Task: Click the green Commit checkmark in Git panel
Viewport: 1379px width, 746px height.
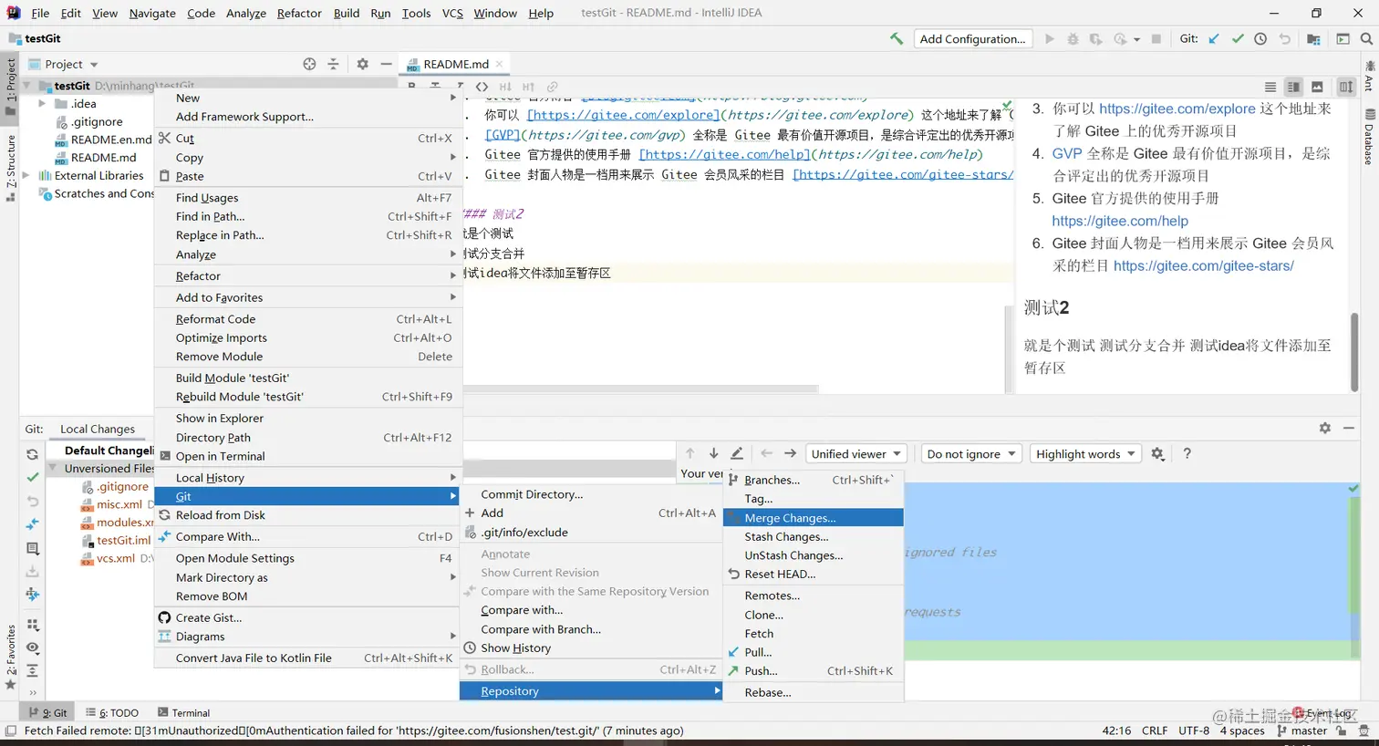Action: point(32,477)
